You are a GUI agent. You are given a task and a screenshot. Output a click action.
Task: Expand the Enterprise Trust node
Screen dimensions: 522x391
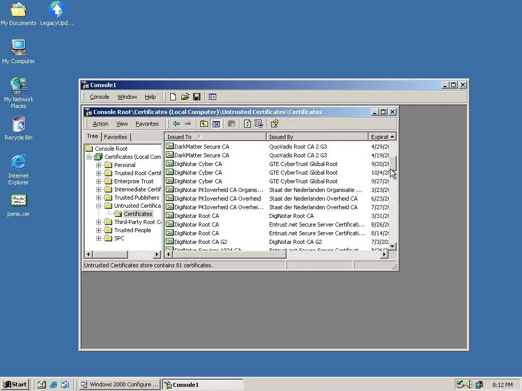coord(98,181)
